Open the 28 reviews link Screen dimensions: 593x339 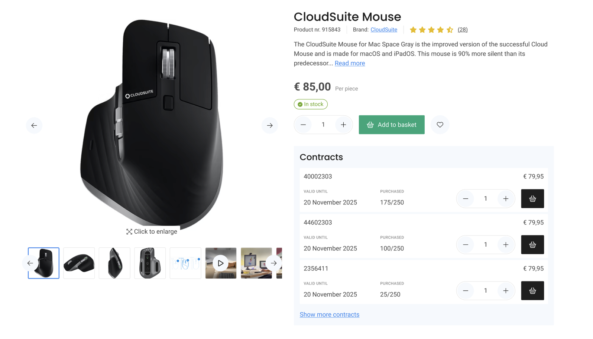click(463, 30)
